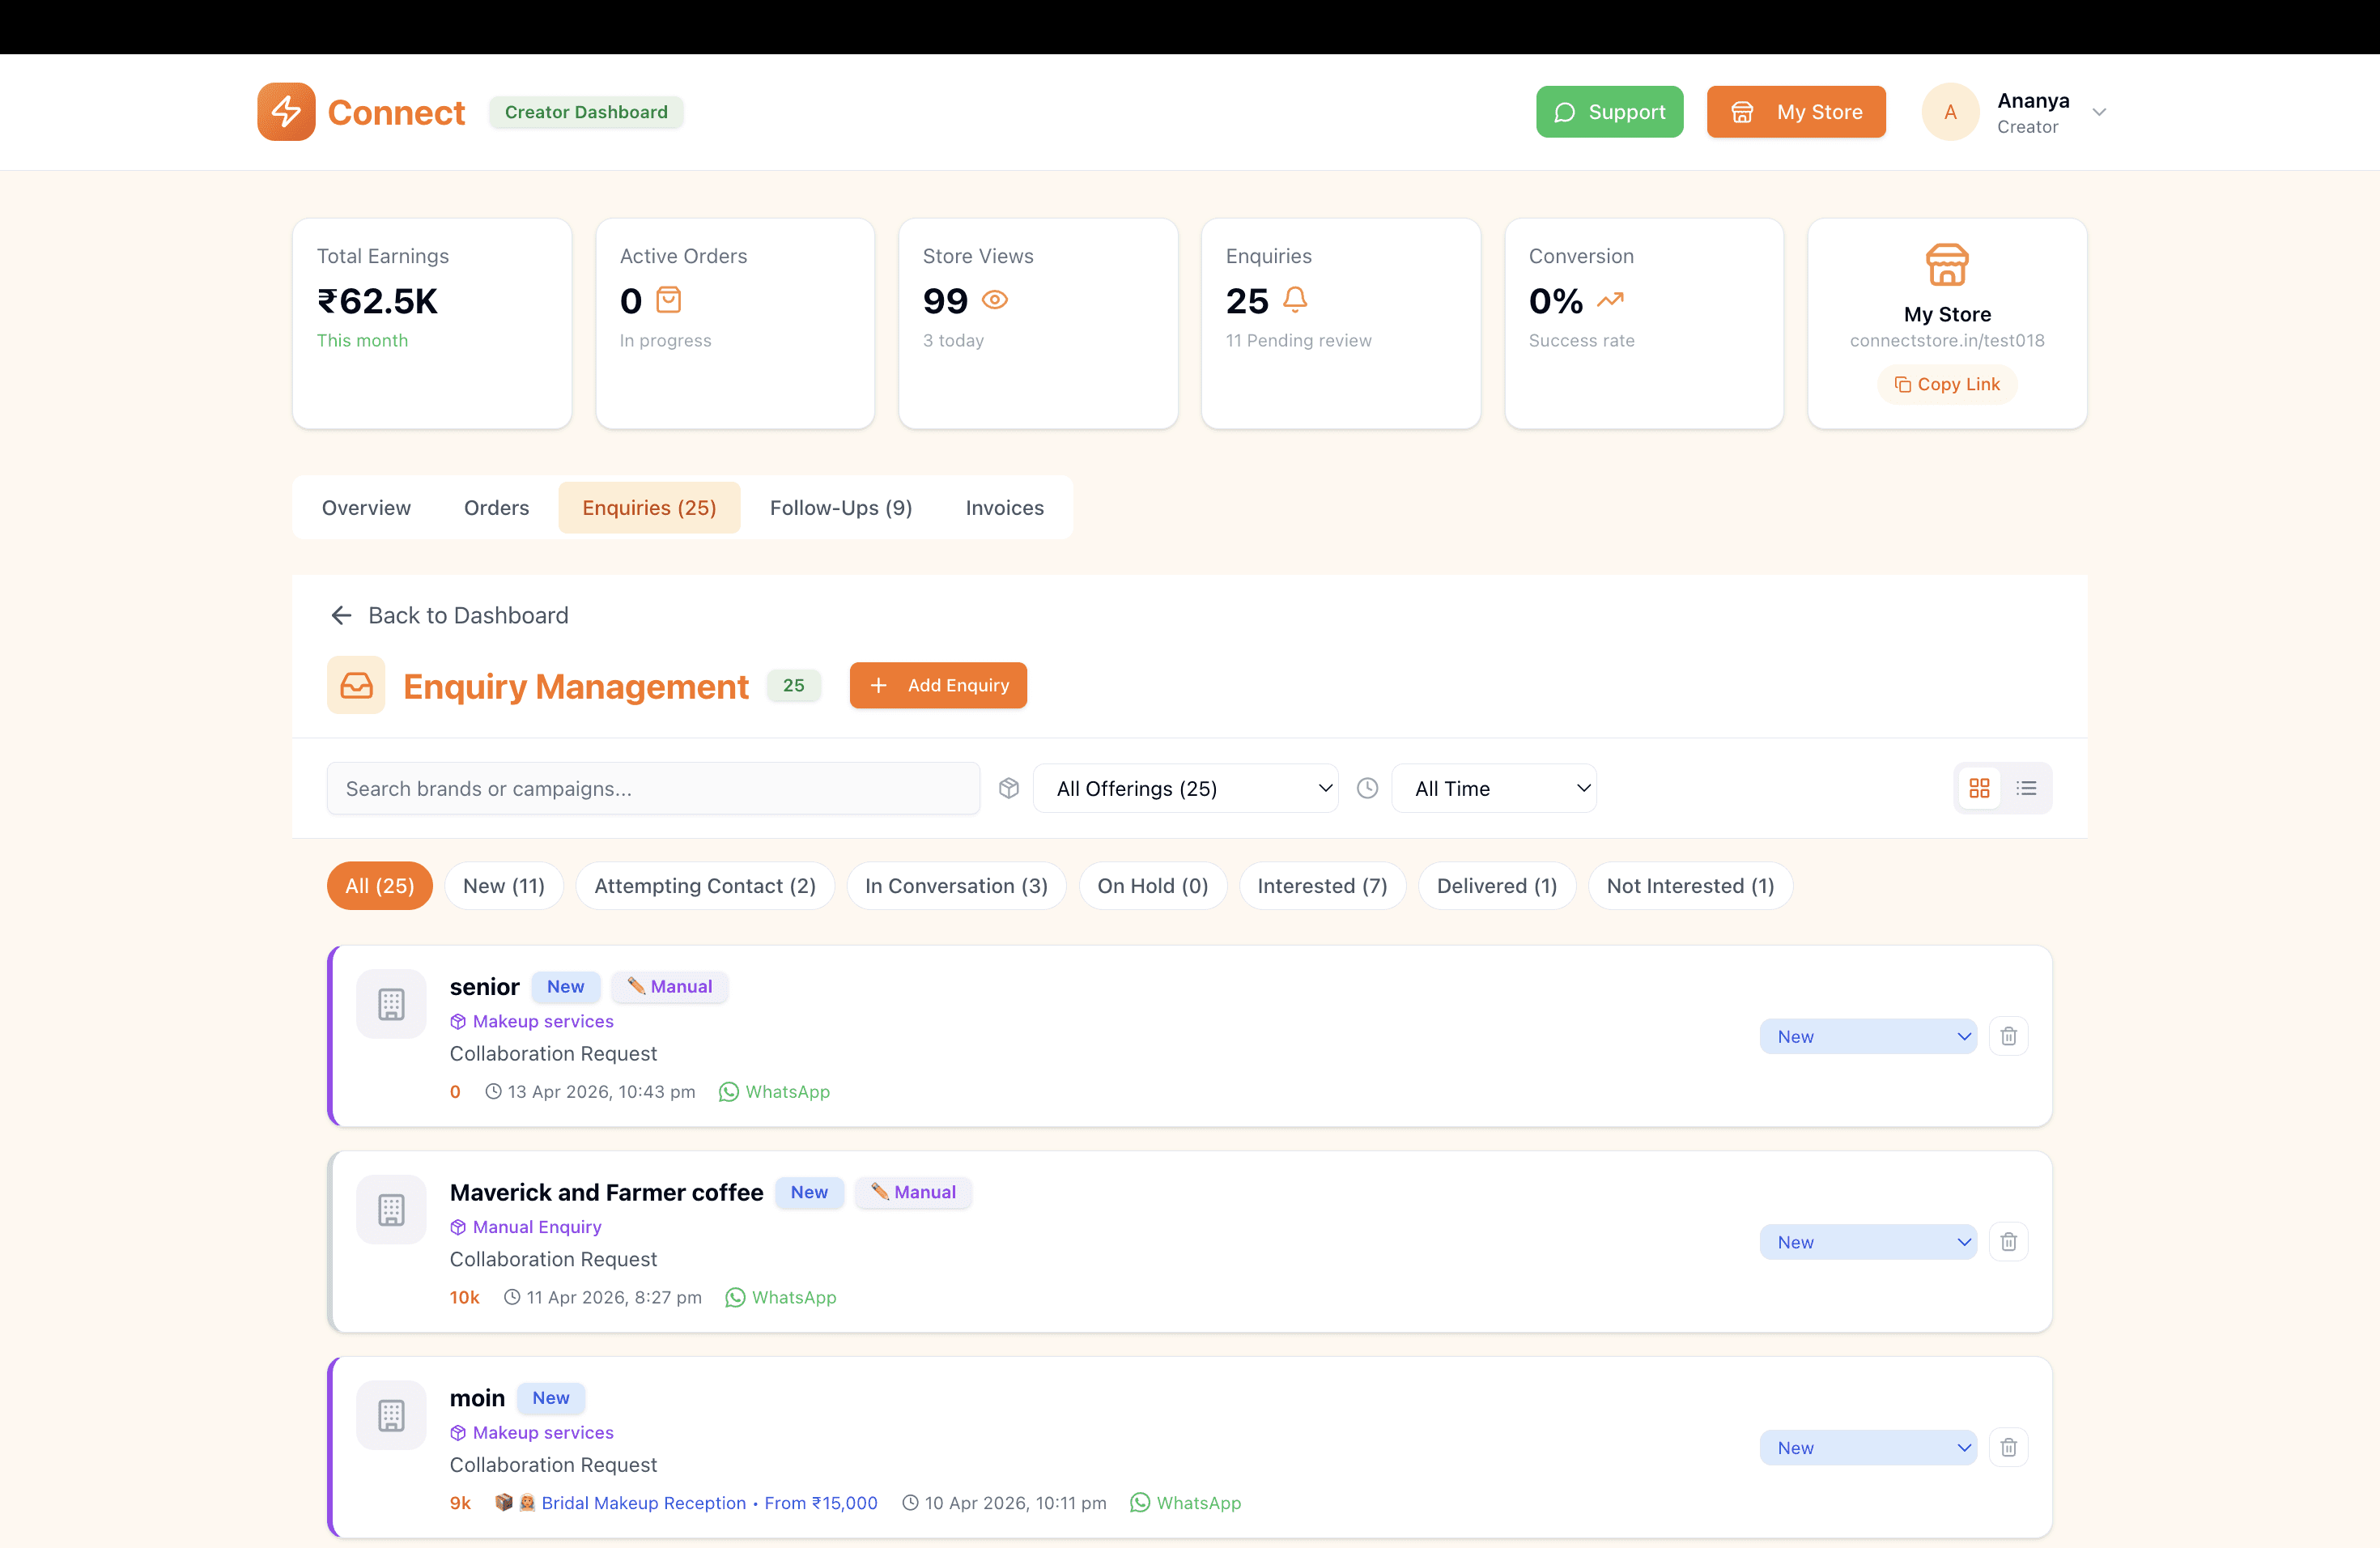Open the All Offerings (25) dropdown
The height and width of the screenshot is (1548, 2380).
[1185, 788]
